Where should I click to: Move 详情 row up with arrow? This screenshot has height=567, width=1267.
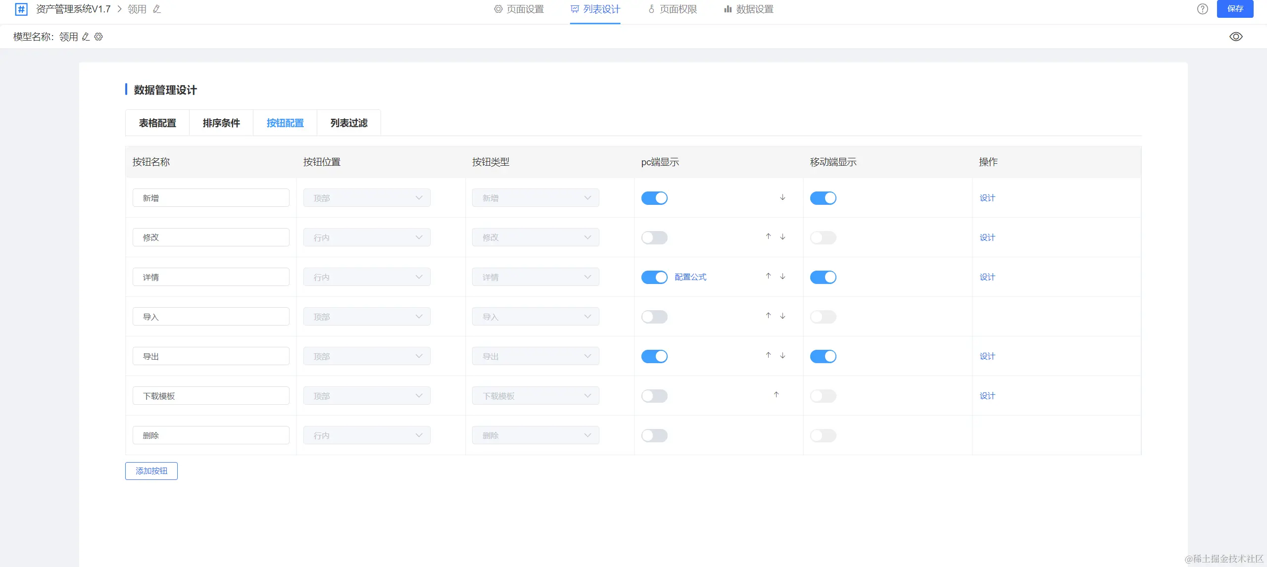coord(768,276)
